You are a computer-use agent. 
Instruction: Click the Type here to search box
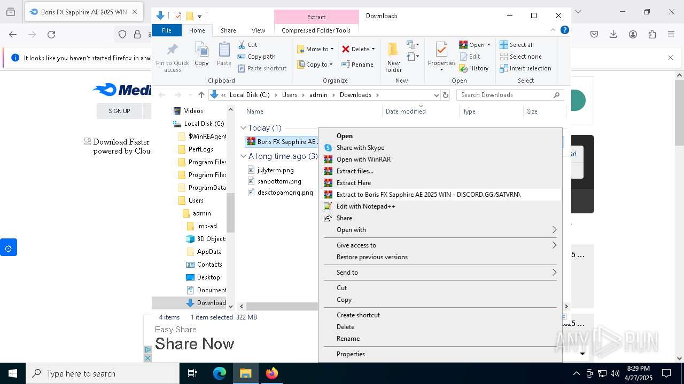pyautogui.click(x=103, y=373)
